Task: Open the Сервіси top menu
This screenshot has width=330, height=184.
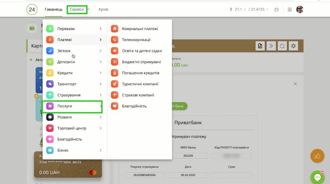Action: coord(77,10)
